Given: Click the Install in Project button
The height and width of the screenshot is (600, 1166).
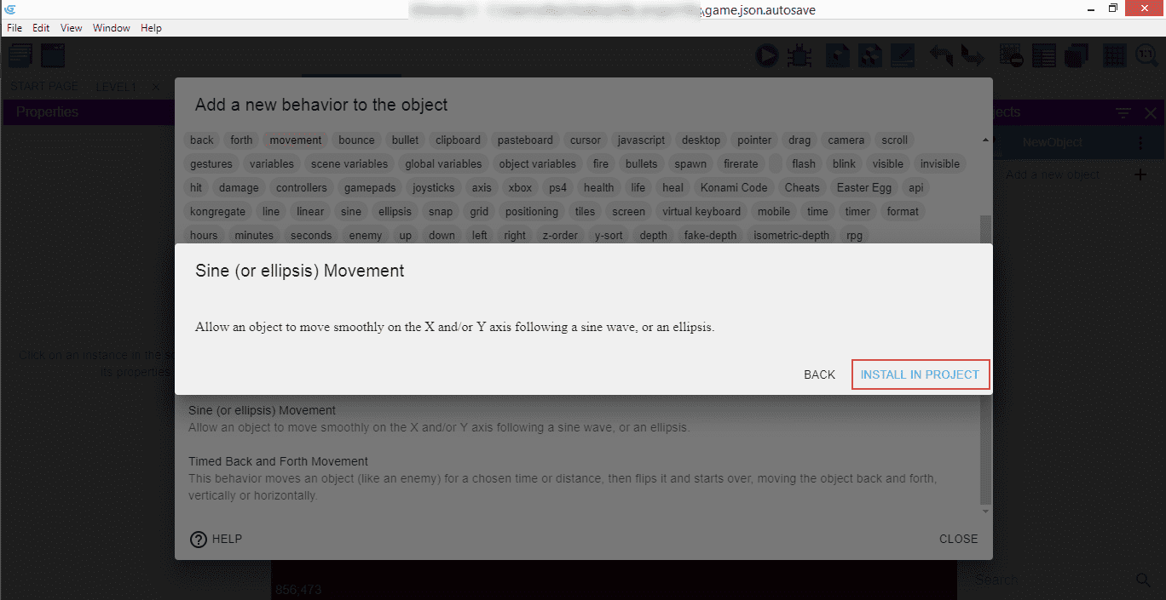Looking at the screenshot, I should click(920, 374).
